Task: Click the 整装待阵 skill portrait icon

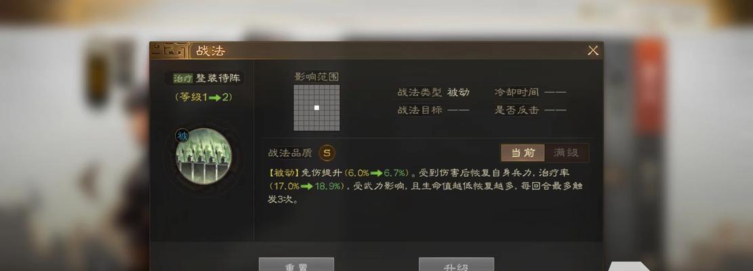Action: [x=203, y=156]
